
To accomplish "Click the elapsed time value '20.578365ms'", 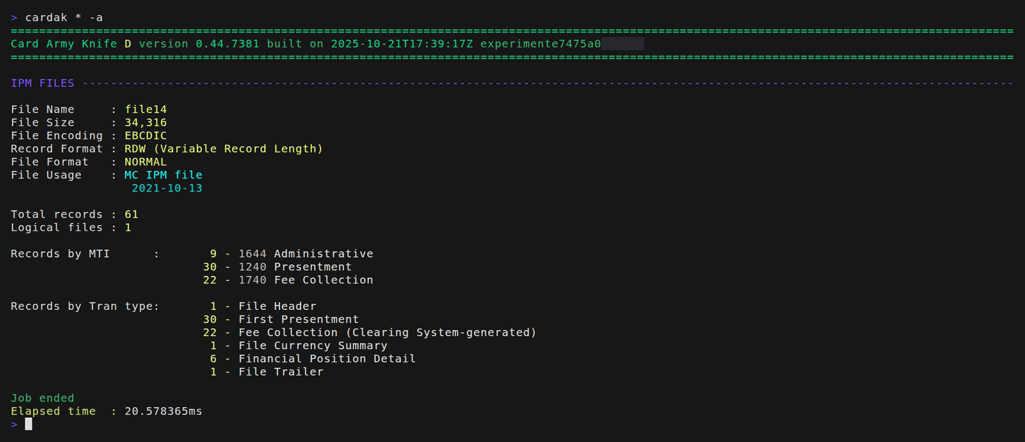I will tap(163, 411).
